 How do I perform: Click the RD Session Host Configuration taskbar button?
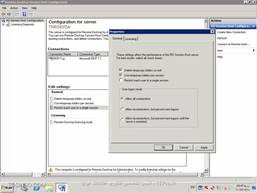tap(62, 188)
